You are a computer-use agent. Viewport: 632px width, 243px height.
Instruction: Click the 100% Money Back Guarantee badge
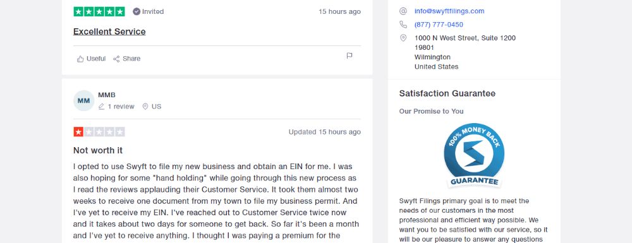(474, 155)
